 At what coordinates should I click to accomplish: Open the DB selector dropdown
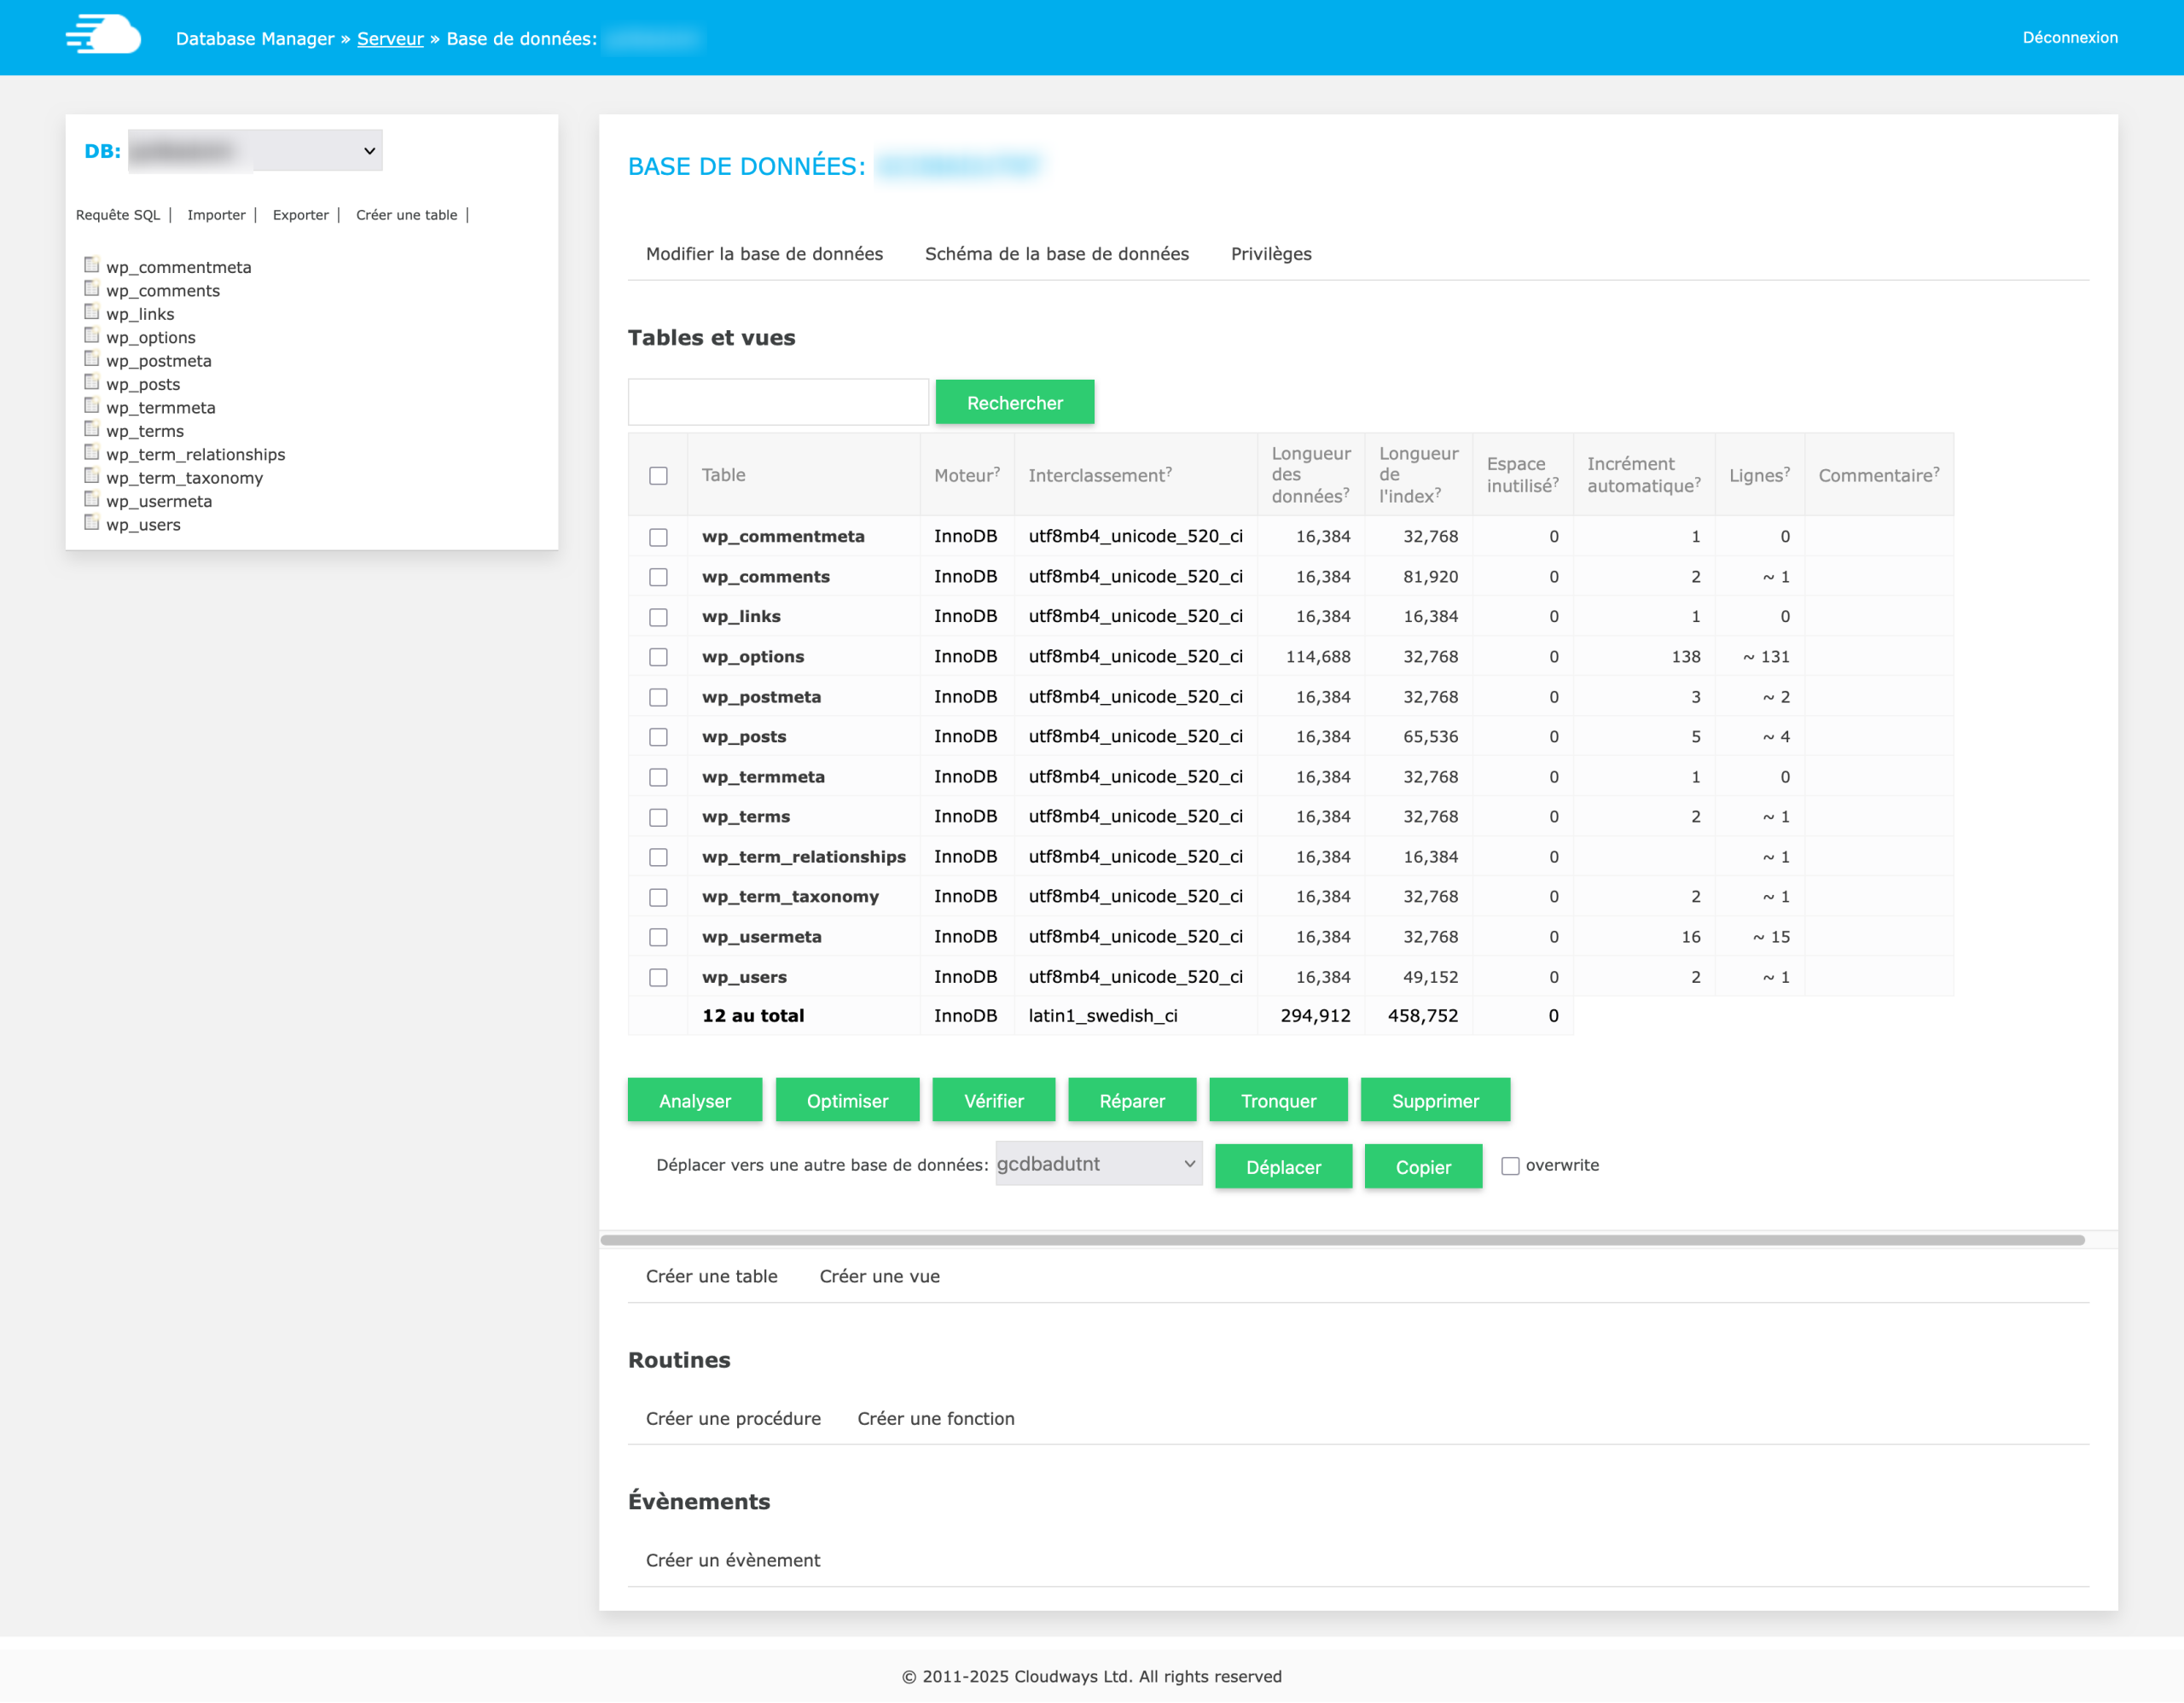[x=255, y=151]
